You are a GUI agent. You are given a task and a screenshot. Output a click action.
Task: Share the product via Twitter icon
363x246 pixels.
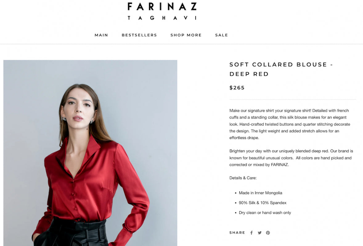click(x=260, y=233)
